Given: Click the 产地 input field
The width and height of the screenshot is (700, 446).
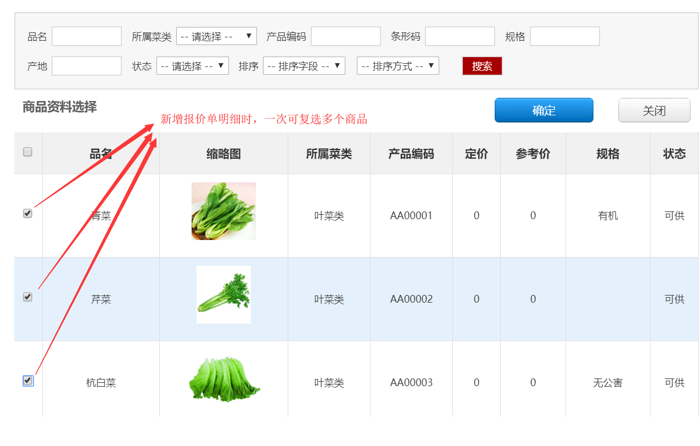Looking at the screenshot, I should coord(87,66).
